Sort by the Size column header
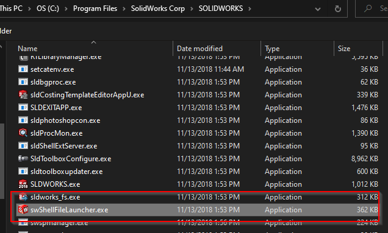Viewport: 388px width, 233px height. tap(344, 49)
